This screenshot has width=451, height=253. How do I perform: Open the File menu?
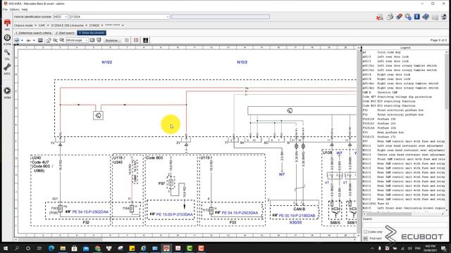click(x=5, y=9)
